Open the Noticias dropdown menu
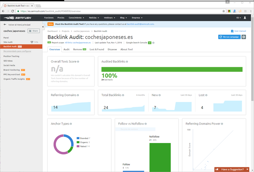This screenshot has height=172, width=254. click(94, 18)
